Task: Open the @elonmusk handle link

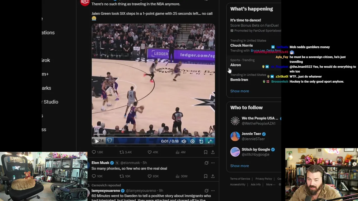Action: click(130, 163)
